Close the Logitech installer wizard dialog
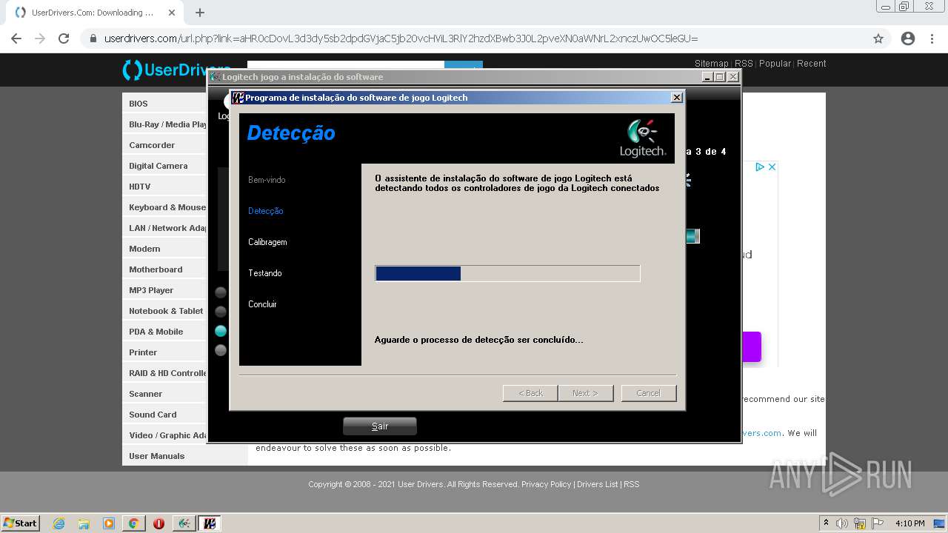The height and width of the screenshot is (533, 948). tap(676, 98)
